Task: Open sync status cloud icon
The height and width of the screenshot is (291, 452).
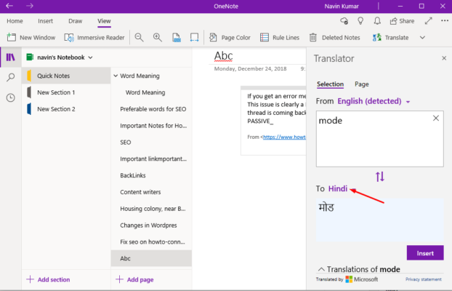Action: point(344,21)
